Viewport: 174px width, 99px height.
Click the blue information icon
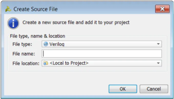[x=13, y=23]
